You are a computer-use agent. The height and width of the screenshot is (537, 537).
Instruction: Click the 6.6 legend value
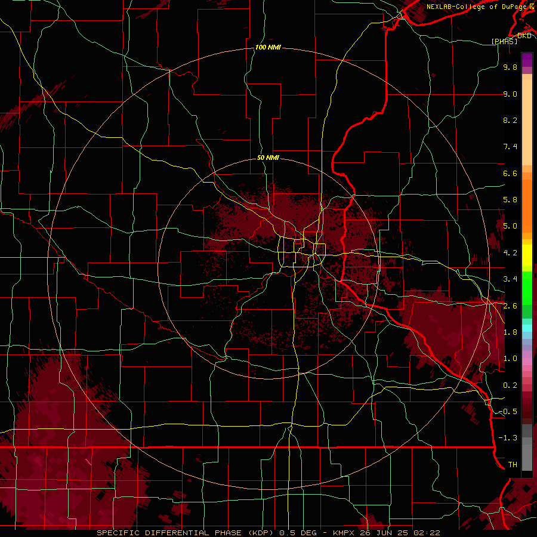[x=510, y=173]
